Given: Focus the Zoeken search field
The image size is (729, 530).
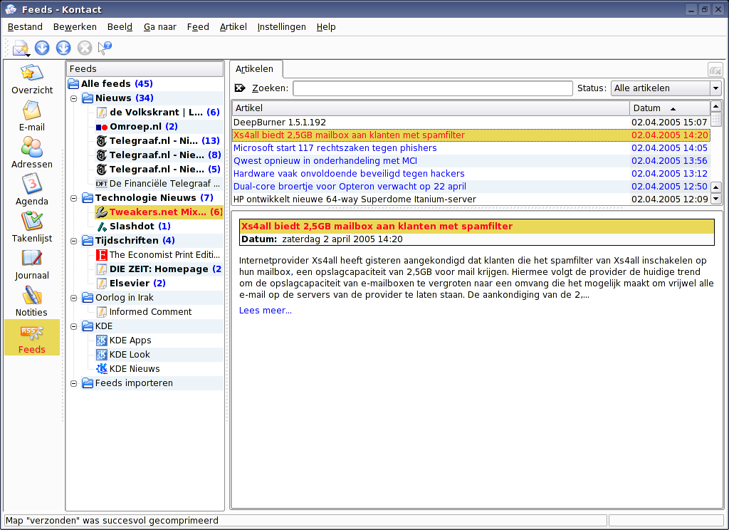Looking at the screenshot, I should tap(432, 88).
